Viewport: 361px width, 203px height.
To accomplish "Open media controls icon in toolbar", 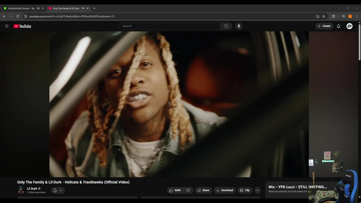I will click(x=343, y=16).
